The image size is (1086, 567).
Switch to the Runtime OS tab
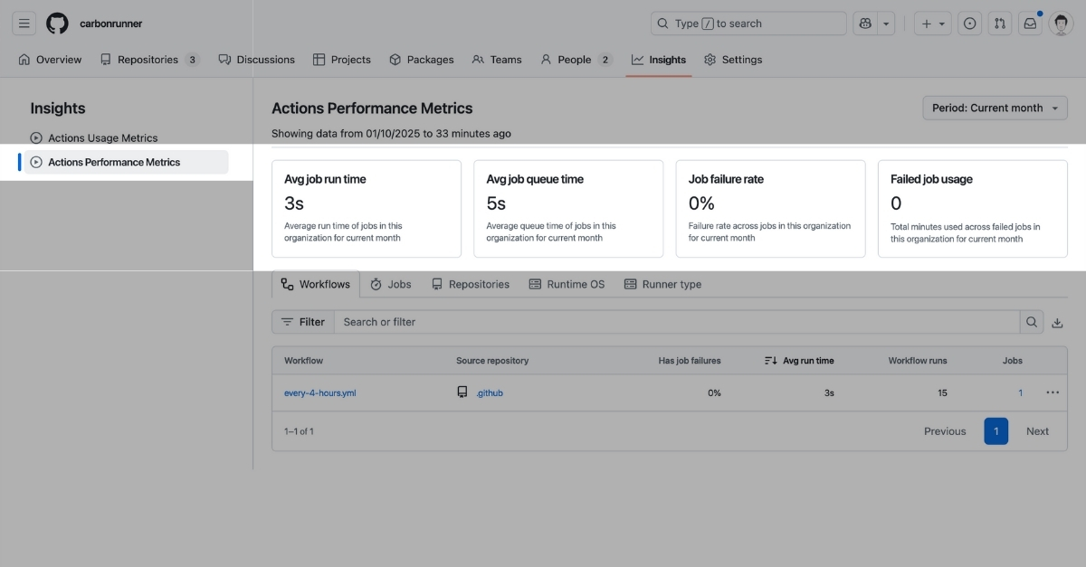click(567, 284)
